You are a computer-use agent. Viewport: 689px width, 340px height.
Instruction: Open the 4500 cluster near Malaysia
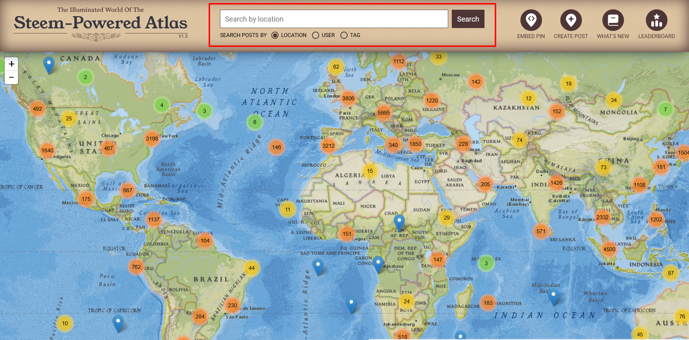tap(610, 249)
